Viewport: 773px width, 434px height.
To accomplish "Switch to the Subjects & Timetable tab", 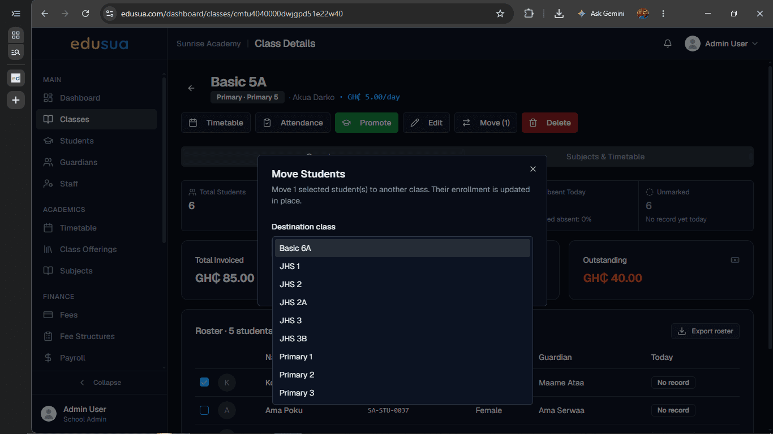I will pyautogui.click(x=605, y=157).
